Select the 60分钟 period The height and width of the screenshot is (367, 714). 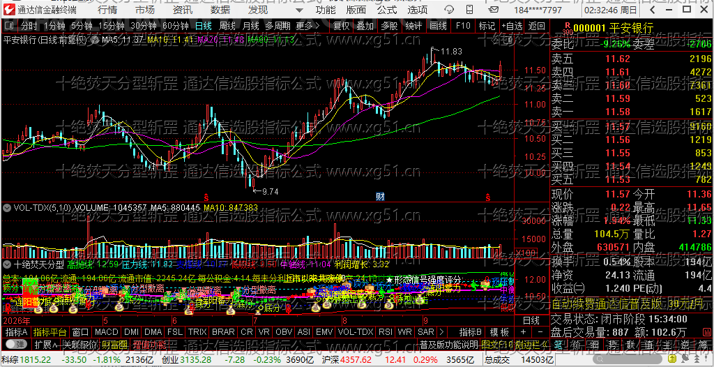tap(175, 26)
